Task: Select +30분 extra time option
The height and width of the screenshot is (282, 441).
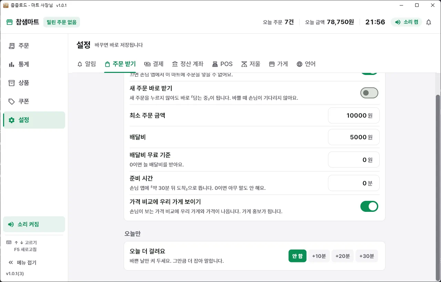Action: click(x=367, y=256)
